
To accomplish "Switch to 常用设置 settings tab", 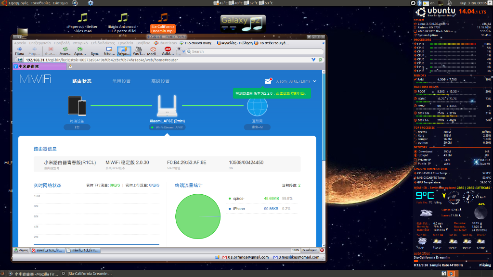I will tap(121, 81).
